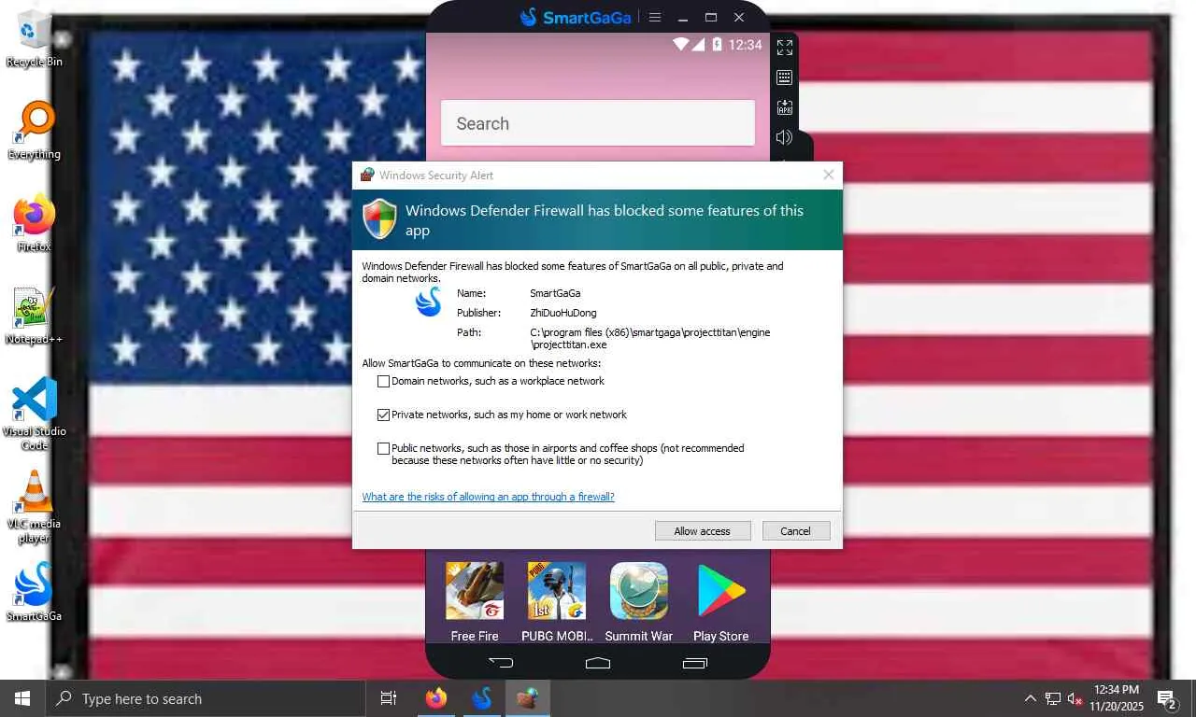Viewport: 1196px width, 717px height.
Task: Select the Visual Studio Code desktop shortcut
Action: click(x=35, y=415)
